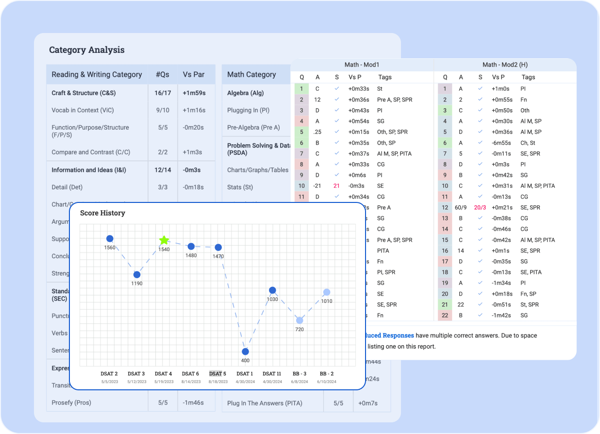Select the highlighted DSAT 5 axis label

pos(218,374)
